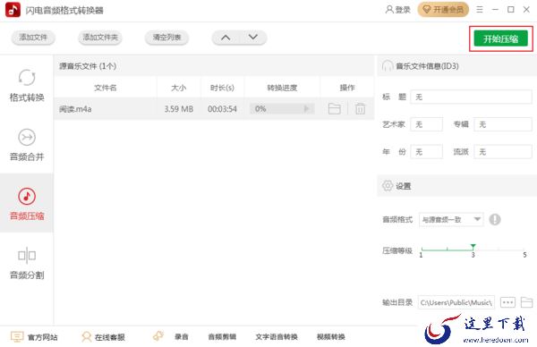Play 阅读.m4a using the progress bar arrow
Screen dimensions: 537x347
306,109
